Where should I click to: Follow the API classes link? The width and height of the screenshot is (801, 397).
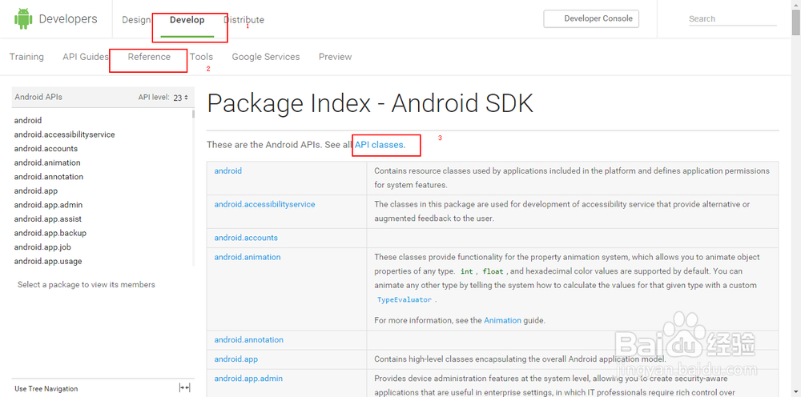click(x=380, y=145)
